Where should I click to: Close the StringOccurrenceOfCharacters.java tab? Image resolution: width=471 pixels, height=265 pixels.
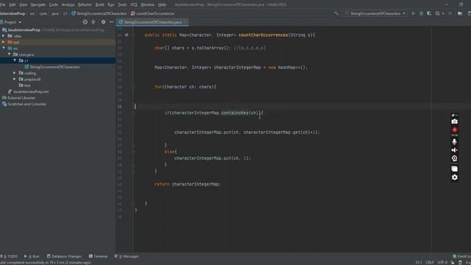[x=185, y=22]
